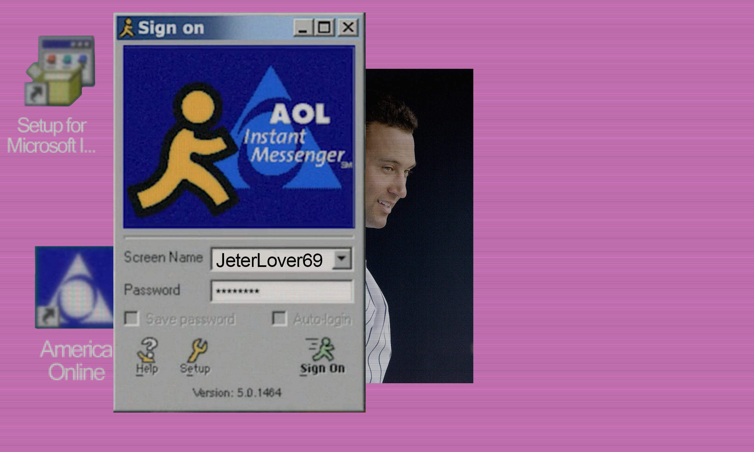Close the Sign on window
This screenshot has width=754, height=452.
coord(348,28)
